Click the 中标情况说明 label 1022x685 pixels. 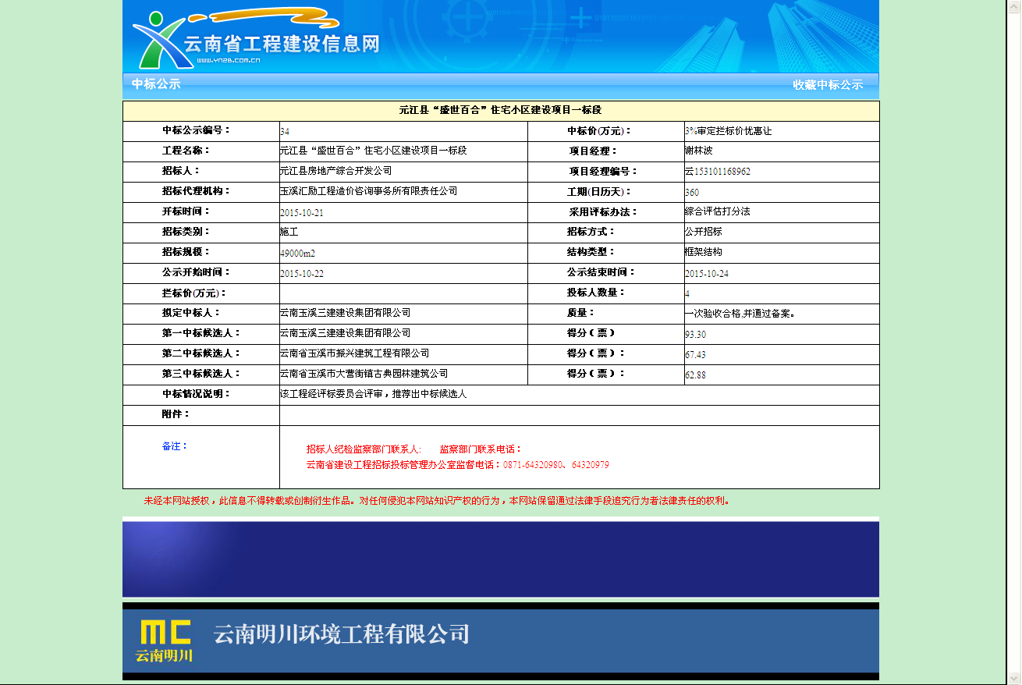pos(197,394)
